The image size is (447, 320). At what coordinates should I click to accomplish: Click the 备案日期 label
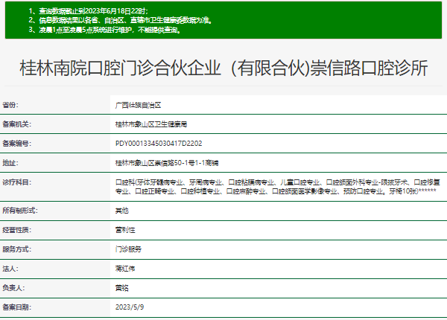[16, 307]
